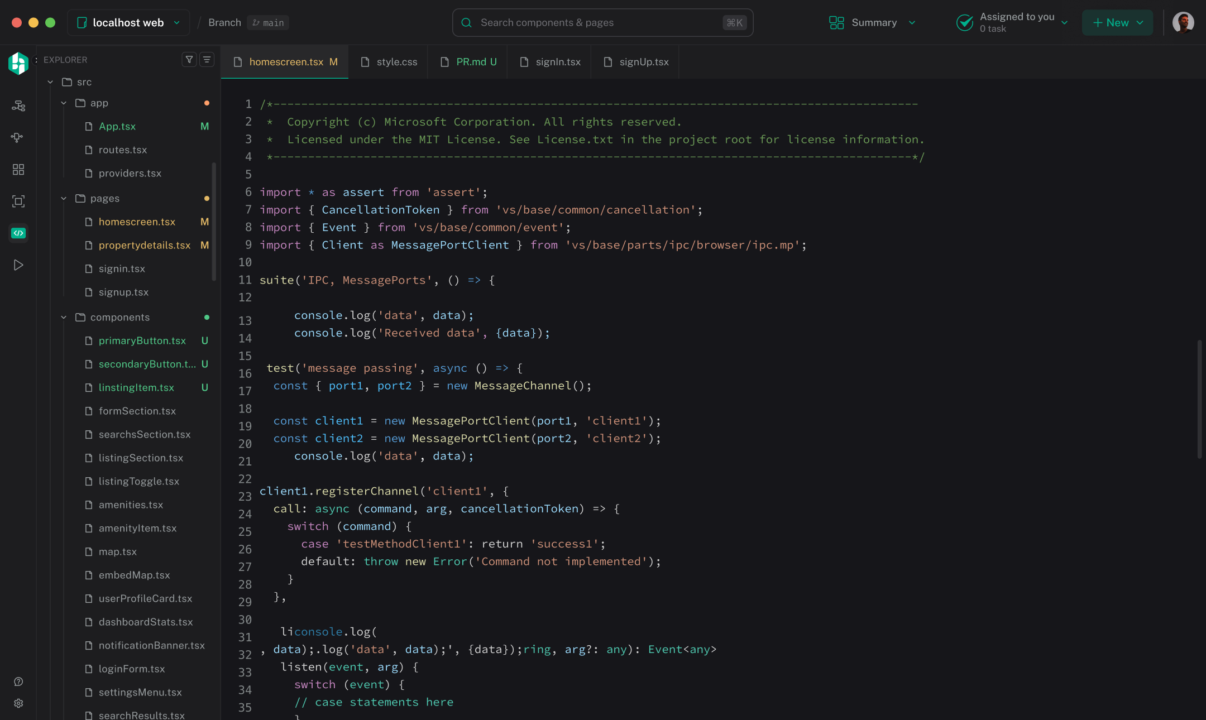Click the app logo at top of sidebar

tap(18, 63)
